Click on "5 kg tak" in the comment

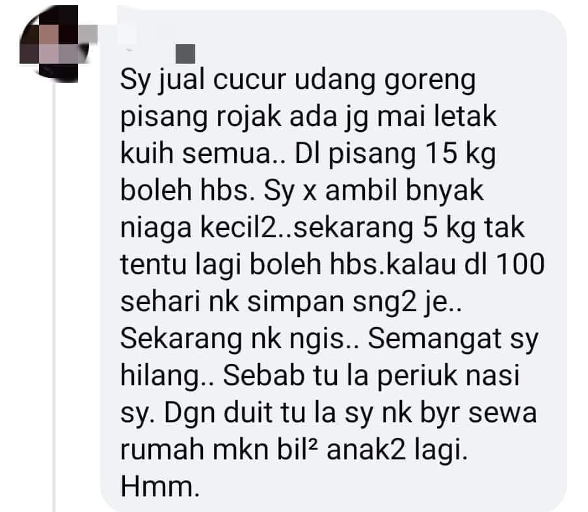pyautogui.click(x=474, y=229)
